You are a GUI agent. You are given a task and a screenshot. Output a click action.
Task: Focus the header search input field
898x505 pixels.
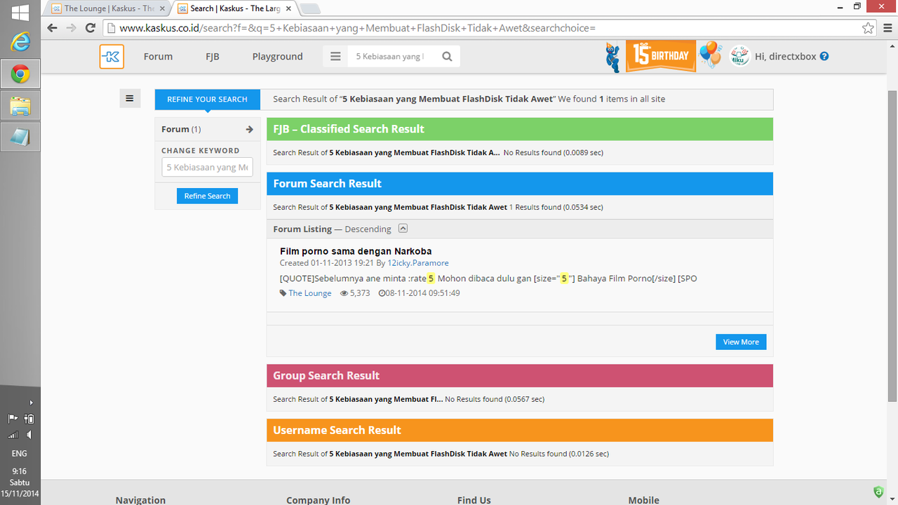tap(391, 57)
